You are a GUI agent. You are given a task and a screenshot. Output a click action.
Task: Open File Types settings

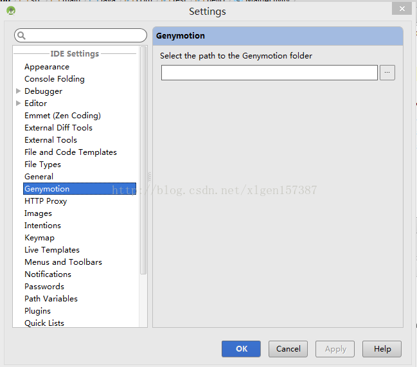click(42, 165)
